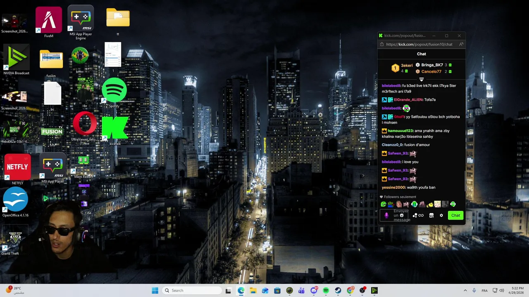Open MSI App Player Engine shortcut
The image size is (529, 297).
coord(81,23)
